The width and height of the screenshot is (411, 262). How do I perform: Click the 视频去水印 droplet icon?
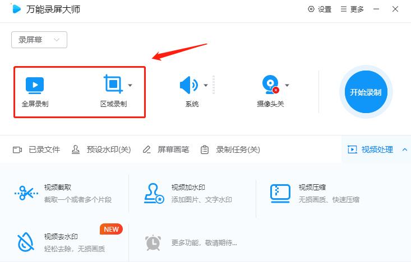pos(26,242)
